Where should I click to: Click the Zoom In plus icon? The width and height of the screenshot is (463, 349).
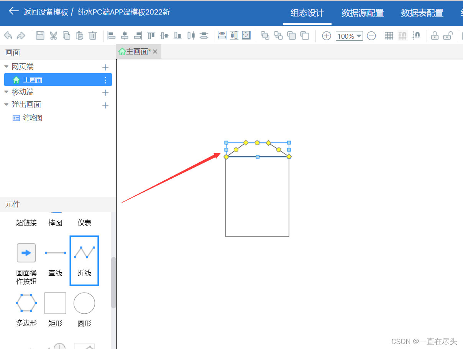pos(326,36)
